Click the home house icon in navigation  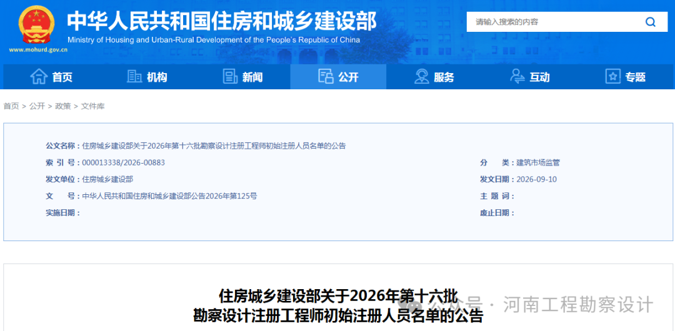[x=39, y=77]
